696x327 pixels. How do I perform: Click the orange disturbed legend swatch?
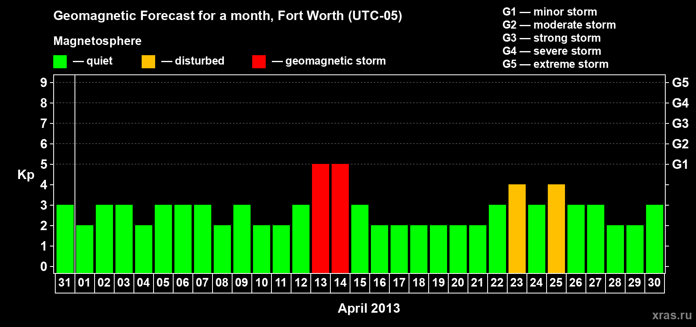148,62
